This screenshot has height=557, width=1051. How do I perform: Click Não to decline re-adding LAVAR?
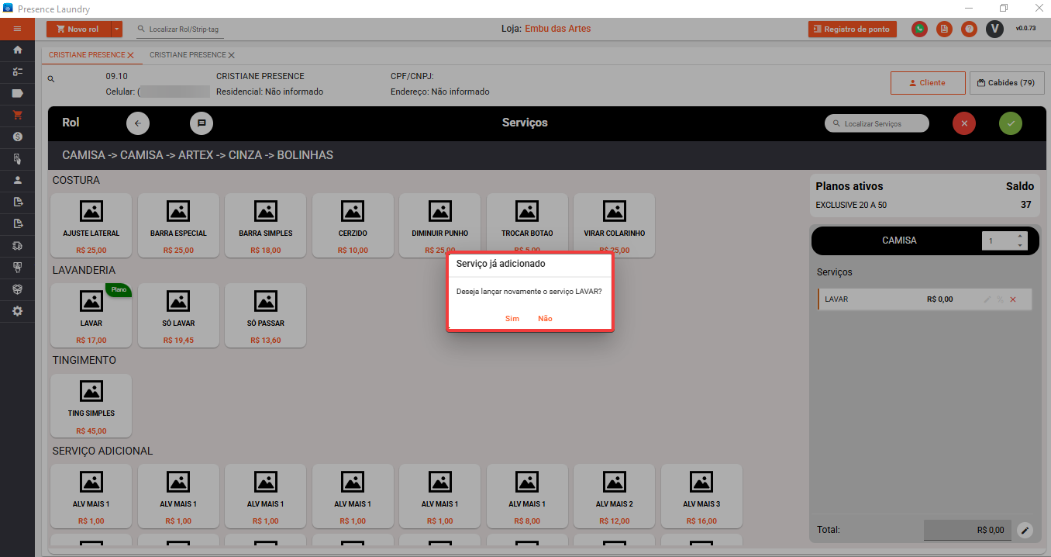pos(545,319)
